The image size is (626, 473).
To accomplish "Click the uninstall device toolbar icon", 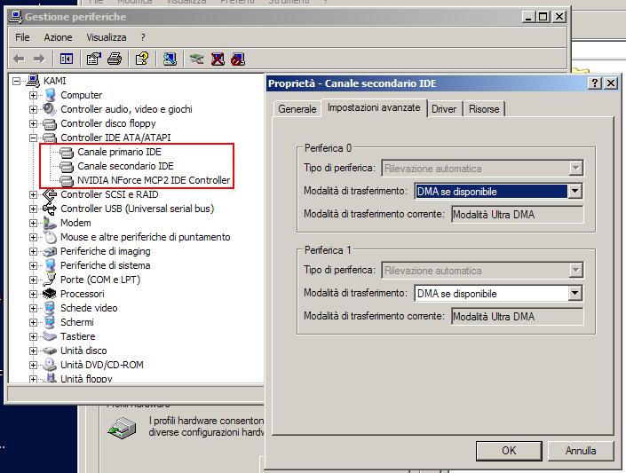I will coord(218,59).
